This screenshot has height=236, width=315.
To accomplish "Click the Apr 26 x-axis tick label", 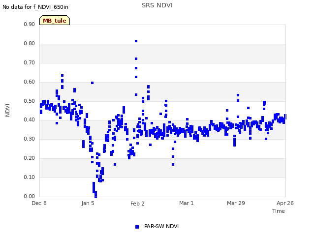I will (x=285, y=203).
